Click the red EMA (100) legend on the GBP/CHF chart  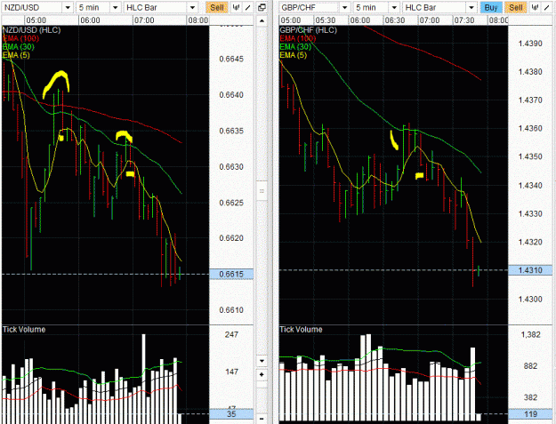click(297, 38)
